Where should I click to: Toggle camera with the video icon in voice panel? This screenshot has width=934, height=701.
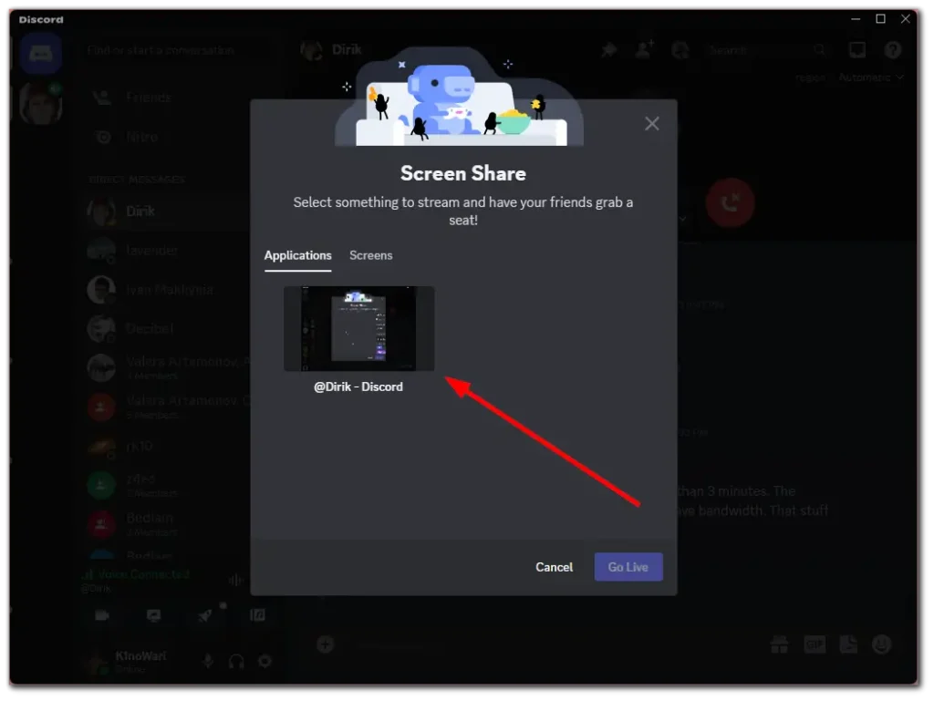[x=102, y=615]
